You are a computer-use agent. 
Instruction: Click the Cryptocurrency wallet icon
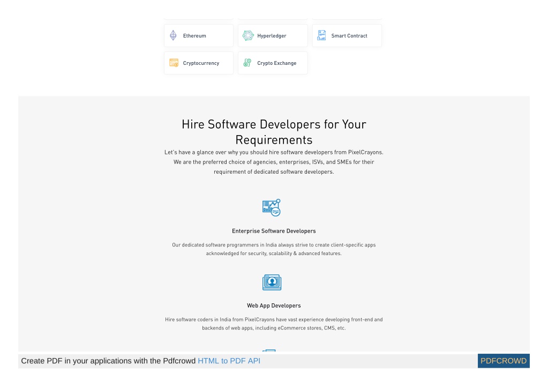coord(174,63)
